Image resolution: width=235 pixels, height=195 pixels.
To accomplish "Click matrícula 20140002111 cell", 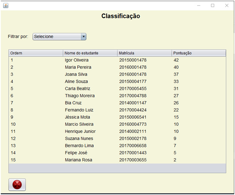I will pos(133,131).
